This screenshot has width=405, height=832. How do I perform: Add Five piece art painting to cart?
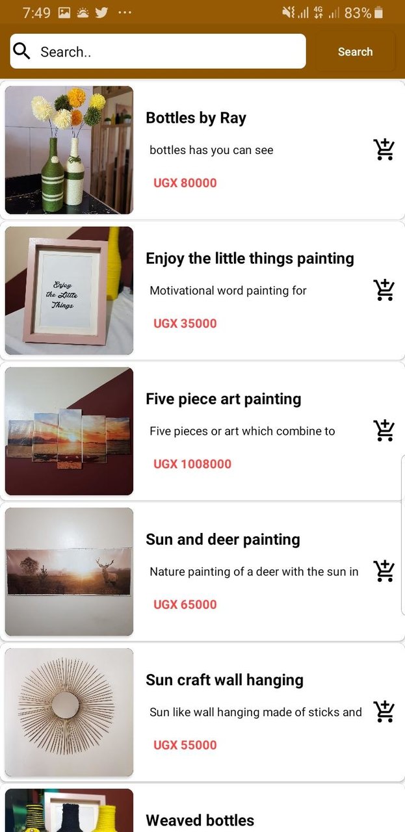click(384, 430)
